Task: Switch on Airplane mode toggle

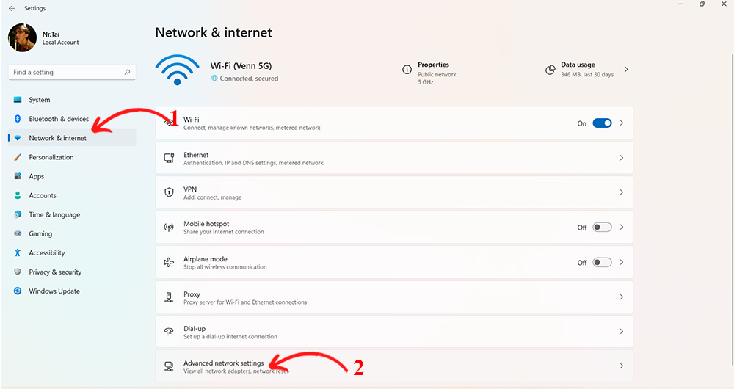Action: coord(602,262)
